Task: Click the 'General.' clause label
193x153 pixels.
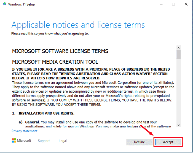Action: coord(32,122)
